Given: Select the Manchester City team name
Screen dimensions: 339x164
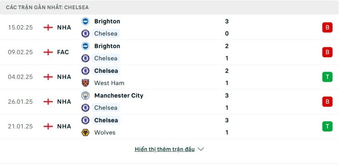Looking at the screenshot, I should [x=119, y=96].
